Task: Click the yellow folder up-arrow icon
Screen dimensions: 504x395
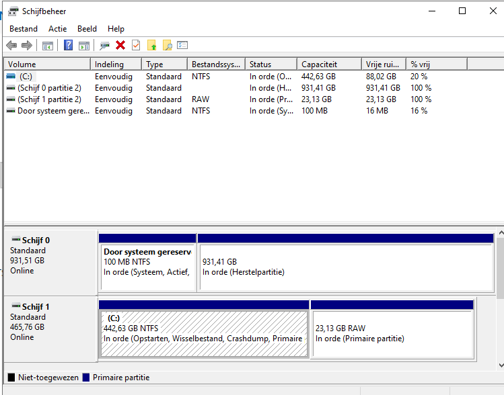Action: click(151, 45)
